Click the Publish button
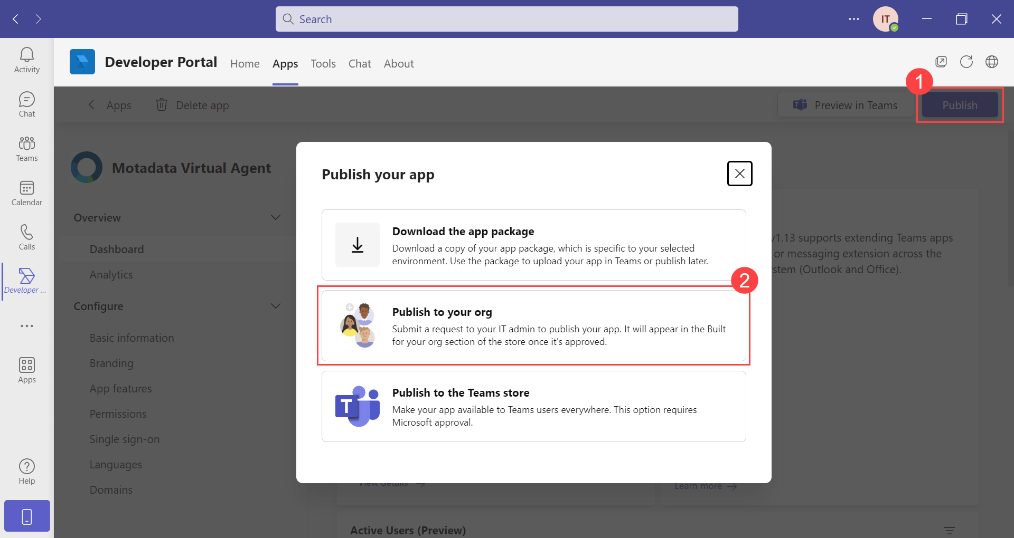 [x=960, y=104]
